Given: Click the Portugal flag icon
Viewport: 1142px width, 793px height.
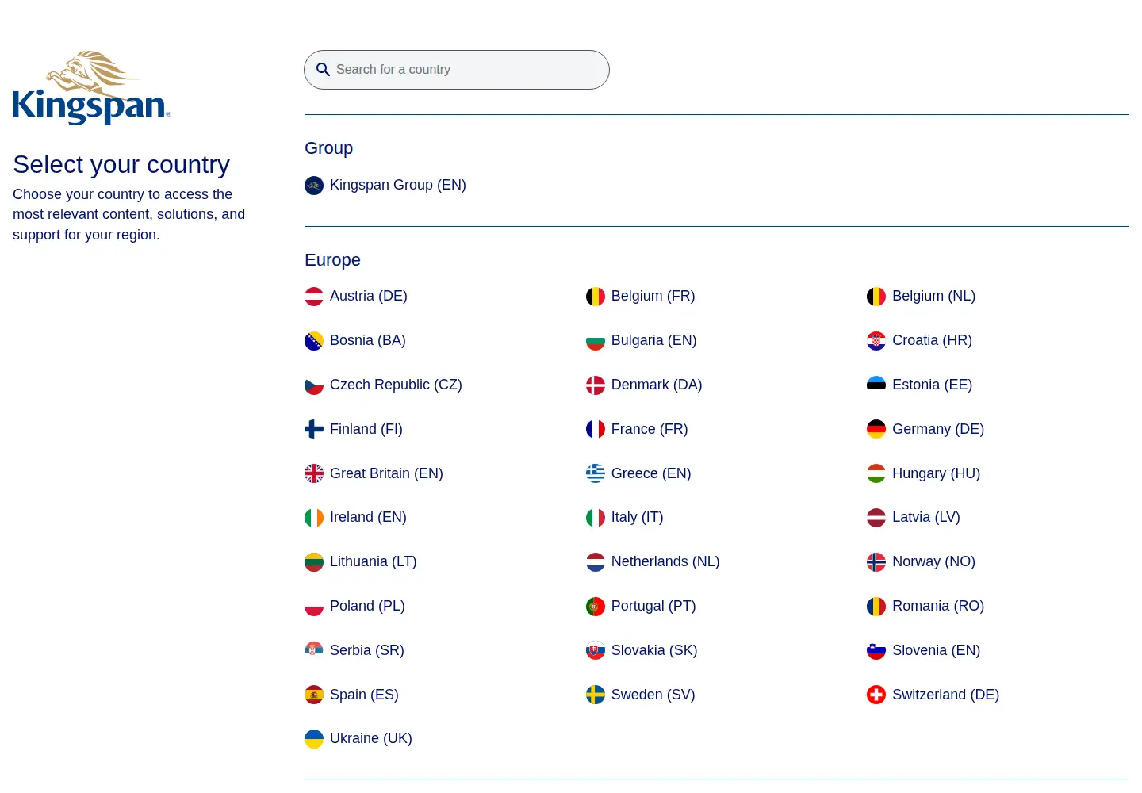Looking at the screenshot, I should pyautogui.click(x=596, y=607).
